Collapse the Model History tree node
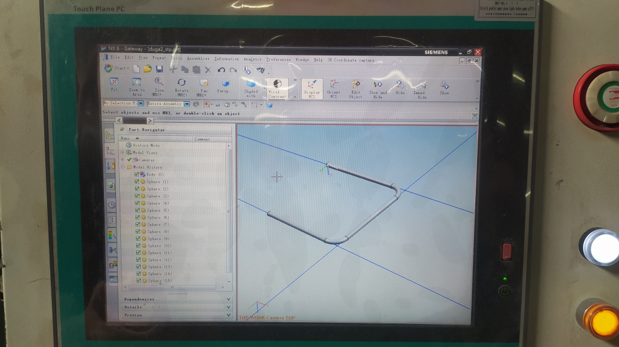 [x=123, y=167]
